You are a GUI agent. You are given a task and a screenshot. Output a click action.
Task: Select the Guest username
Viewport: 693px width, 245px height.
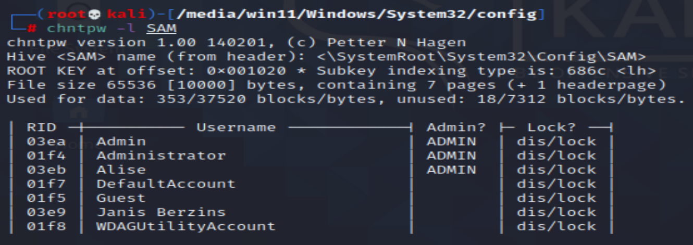(x=121, y=198)
